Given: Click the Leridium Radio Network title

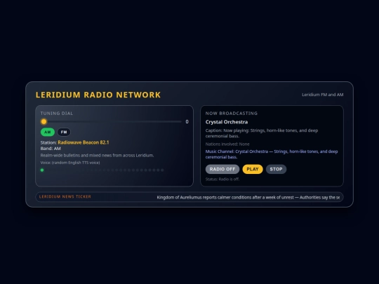Looking at the screenshot, I should [x=98, y=95].
